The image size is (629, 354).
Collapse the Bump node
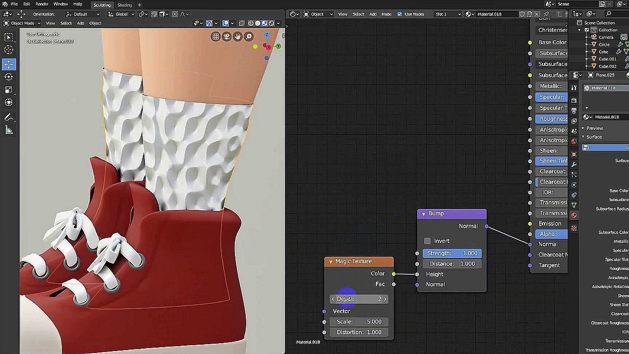pos(423,214)
